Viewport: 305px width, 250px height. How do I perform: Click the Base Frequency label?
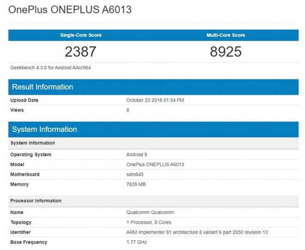coord(29,243)
